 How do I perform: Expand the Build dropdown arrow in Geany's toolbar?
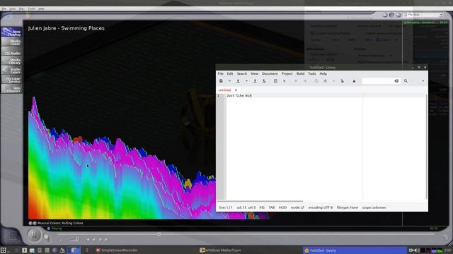[333, 81]
